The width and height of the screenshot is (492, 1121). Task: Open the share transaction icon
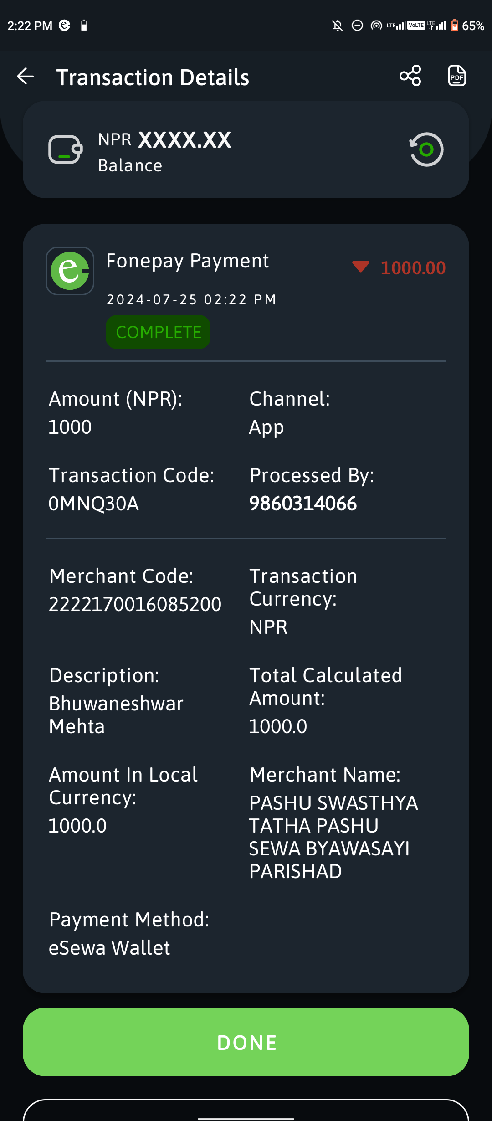[x=410, y=76]
